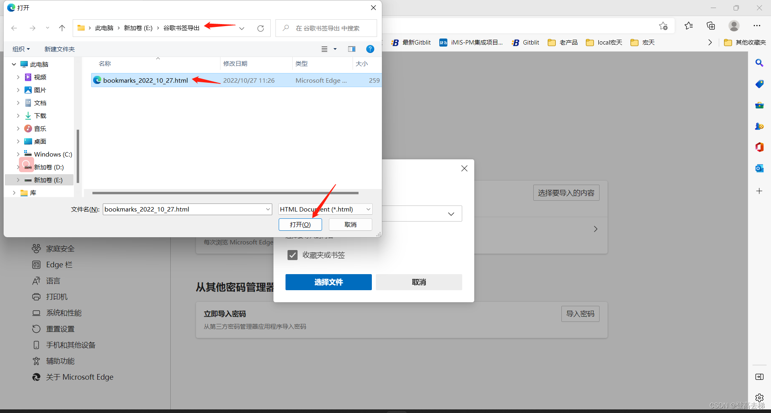Image resolution: width=771 pixels, height=413 pixels.
Task: Go back in file dialog navigation
Action: pyautogui.click(x=14, y=28)
